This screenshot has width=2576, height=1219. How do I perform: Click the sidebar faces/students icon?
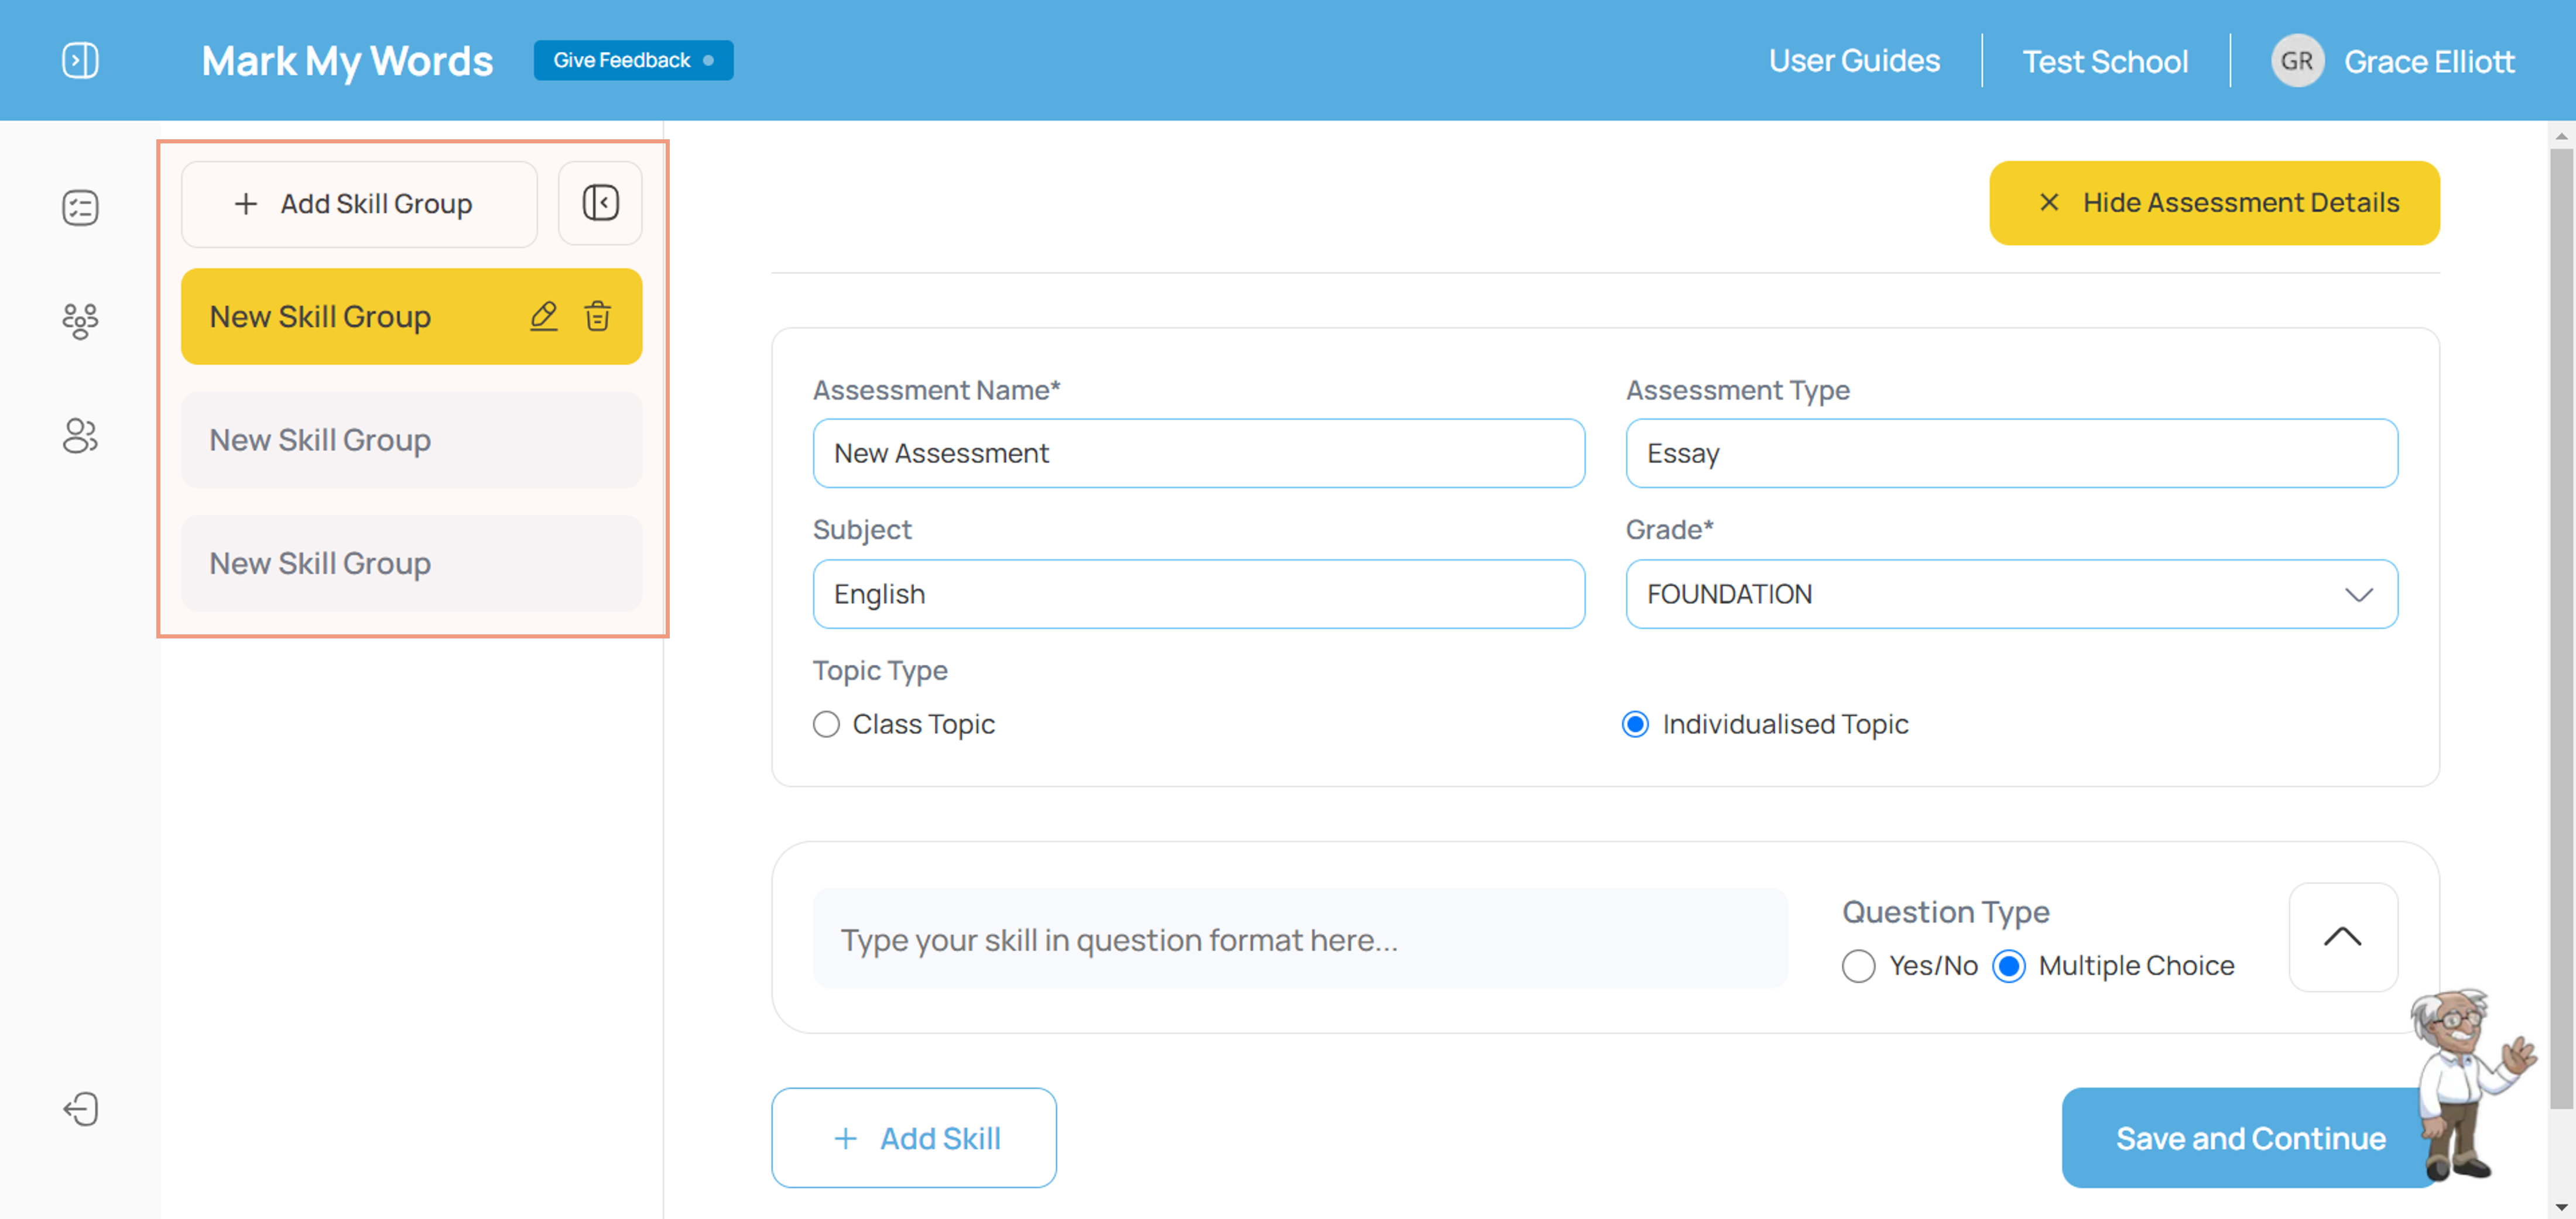81,320
